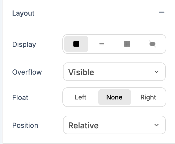Click the Layout section title
Viewport: 175px width, 144px height.
tap(23, 13)
